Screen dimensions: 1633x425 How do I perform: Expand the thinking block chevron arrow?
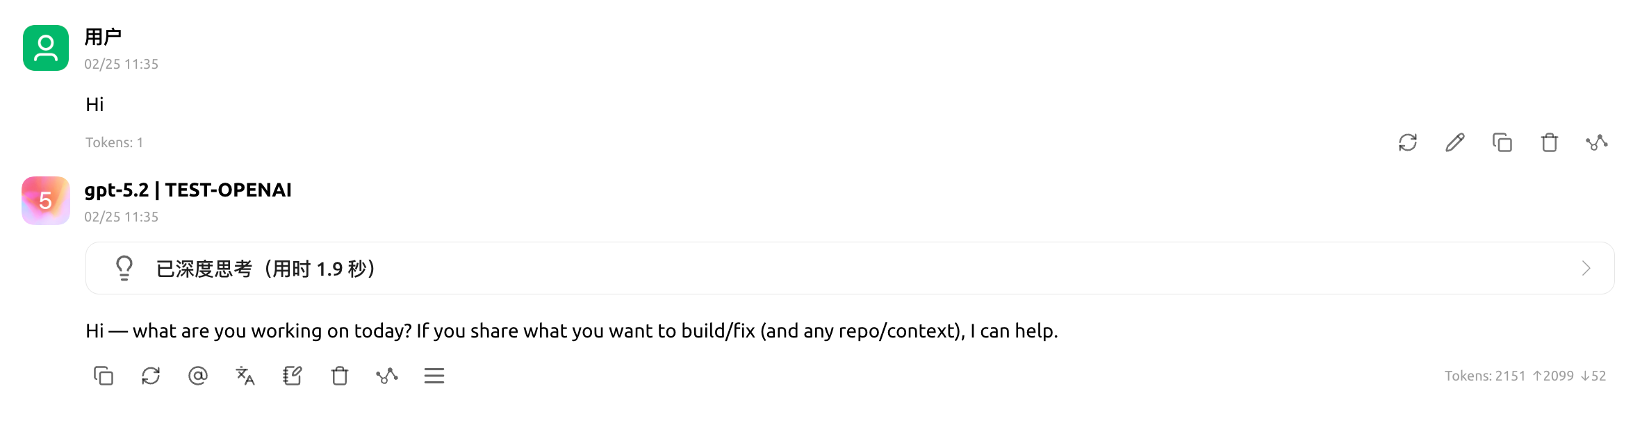point(1586,268)
